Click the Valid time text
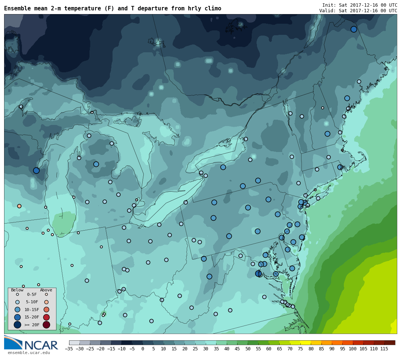 pyautogui.click(x=358, y=11)
